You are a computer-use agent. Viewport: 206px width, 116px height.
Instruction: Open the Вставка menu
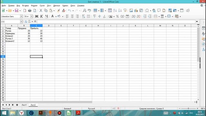25,5
